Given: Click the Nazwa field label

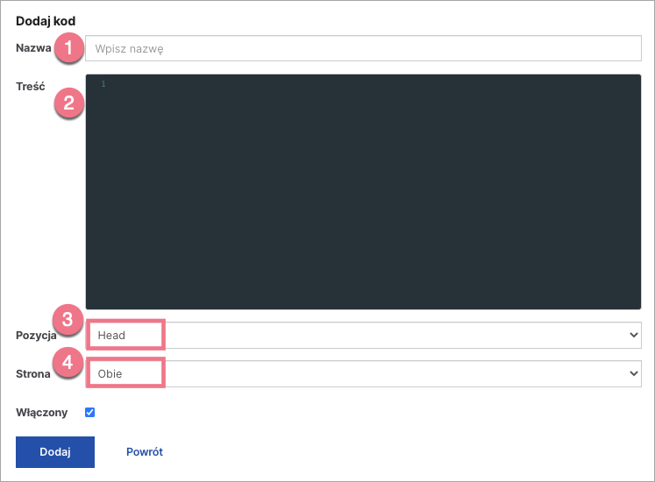Looking at the screenshot, I should tap(33, 48).
